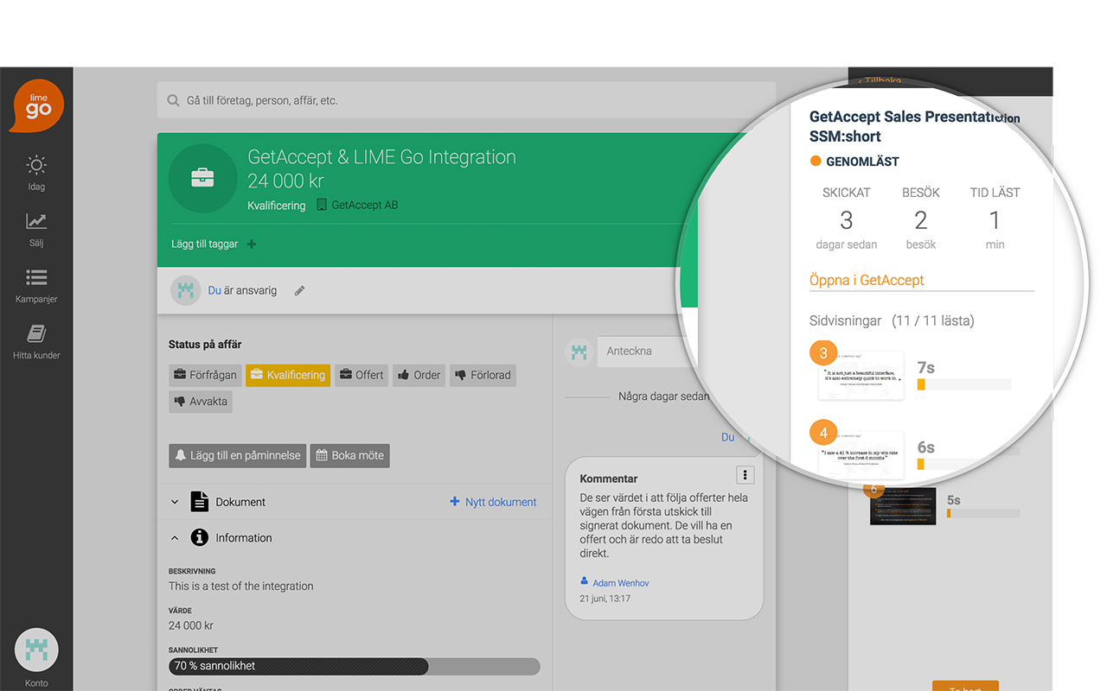Viewport: 1107px width, 691px height.
Task: Click the Gå till företag search field
Action: 466,101
